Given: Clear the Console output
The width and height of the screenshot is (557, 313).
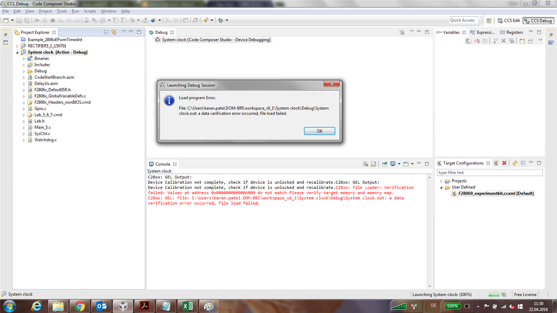Looking at the screenshot, I should [365, 164].
